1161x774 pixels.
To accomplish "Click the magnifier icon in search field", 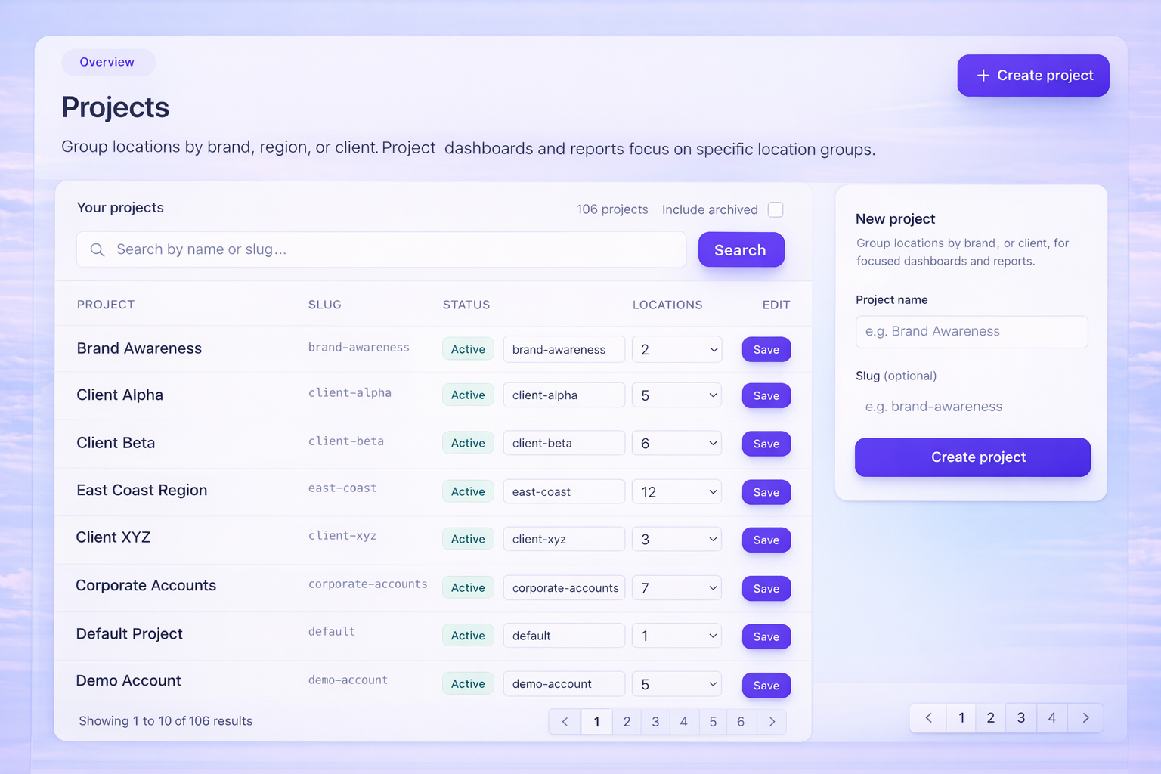I will tap(98, 250).
